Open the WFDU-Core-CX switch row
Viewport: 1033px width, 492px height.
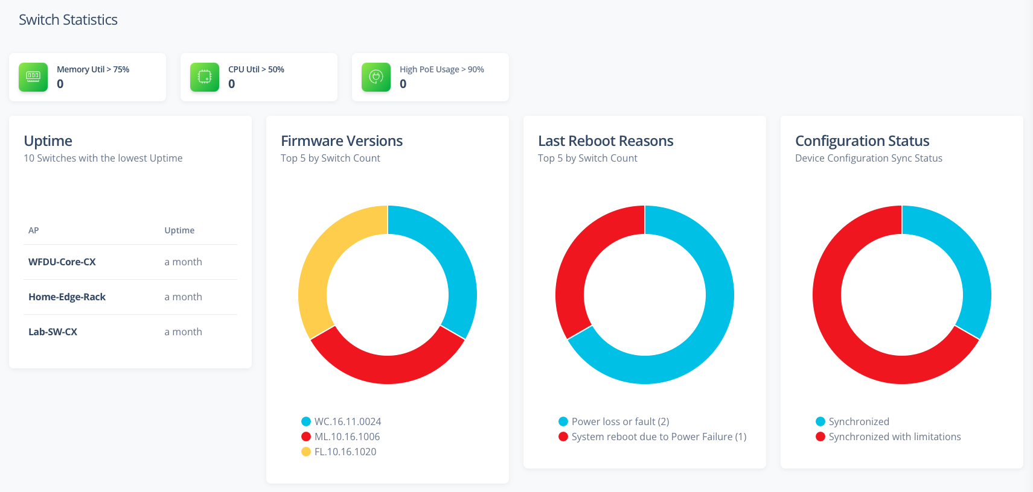click(x=62, y=262)
